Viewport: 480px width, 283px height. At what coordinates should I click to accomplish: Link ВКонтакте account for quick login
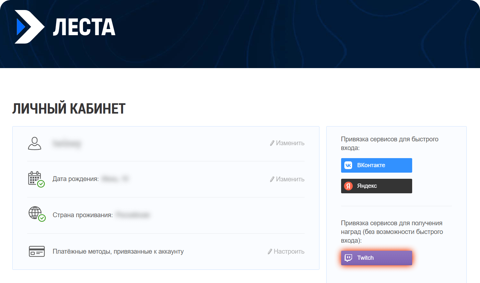click(376, 165)
